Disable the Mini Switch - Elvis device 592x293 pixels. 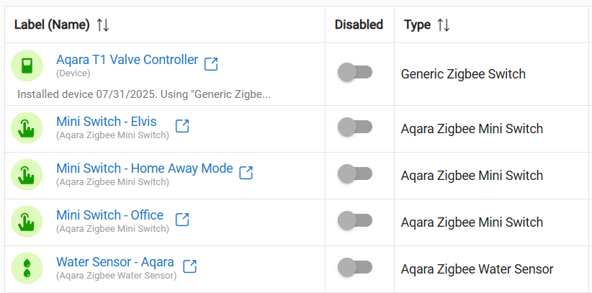pos(354,127)
